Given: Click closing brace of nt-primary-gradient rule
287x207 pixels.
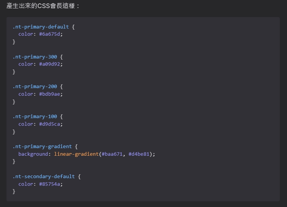Looking at the screenshot, I should tap(14, 161).
